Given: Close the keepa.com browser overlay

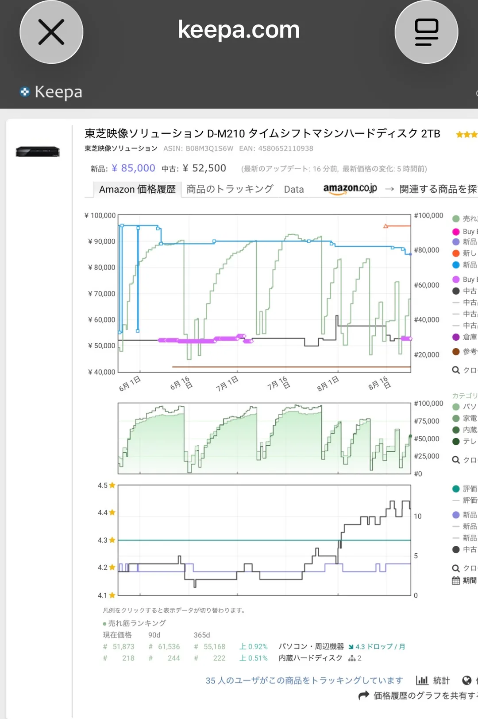Looking at the screenshot, I should pyautogui.click(x=51, y=32).
